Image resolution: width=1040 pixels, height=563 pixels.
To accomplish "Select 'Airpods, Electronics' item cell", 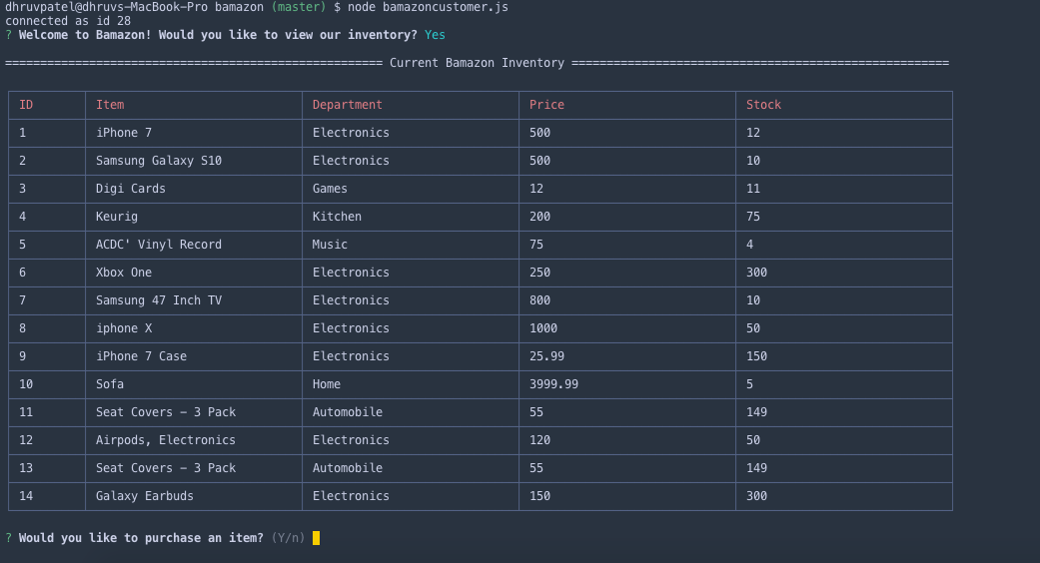I will pyautogui.click(x=166, y=440).
